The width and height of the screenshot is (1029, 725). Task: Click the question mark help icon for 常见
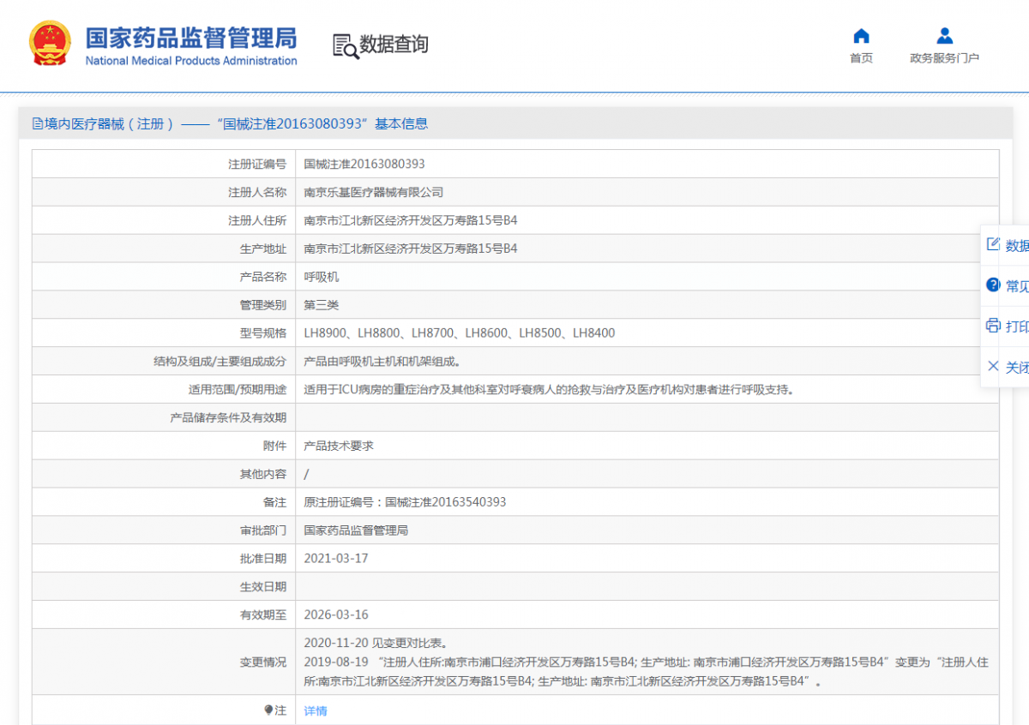click(x=992, y=285)
